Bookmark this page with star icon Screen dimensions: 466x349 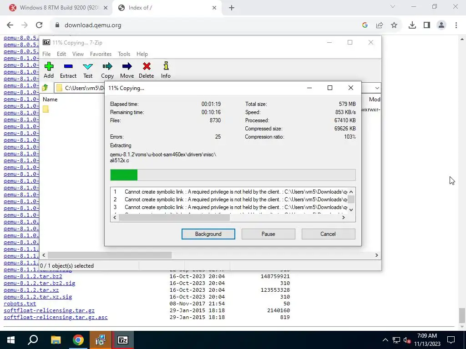pyautogui.click(x=394, y=25)
